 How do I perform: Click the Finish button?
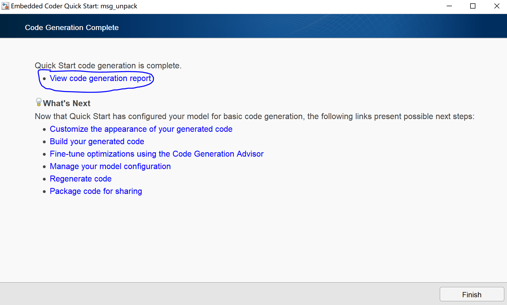pyautogui.click(x=472, y=294)
